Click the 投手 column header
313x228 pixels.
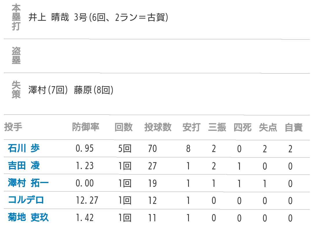pyautogui.click(x=13, y=127)
